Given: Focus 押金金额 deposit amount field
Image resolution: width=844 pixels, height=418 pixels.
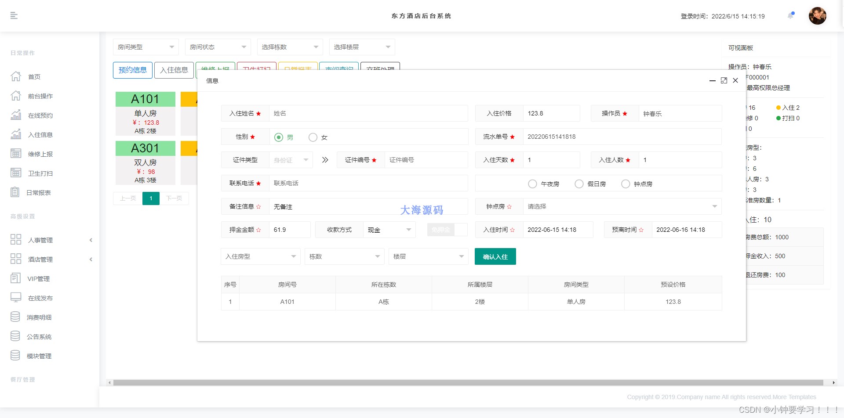Looking at the screenshot, I should (x=290, y=230).
